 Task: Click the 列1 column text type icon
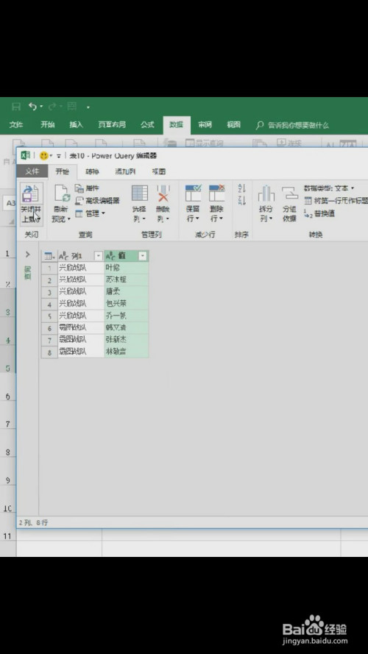tap(64, 256)
